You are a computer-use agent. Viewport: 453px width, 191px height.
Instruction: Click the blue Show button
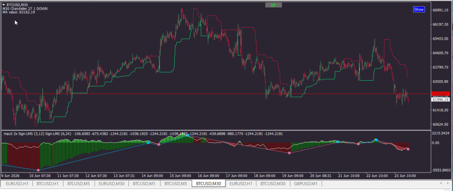pos(419,10)
